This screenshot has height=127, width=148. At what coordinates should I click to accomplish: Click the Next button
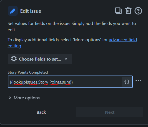110,112
